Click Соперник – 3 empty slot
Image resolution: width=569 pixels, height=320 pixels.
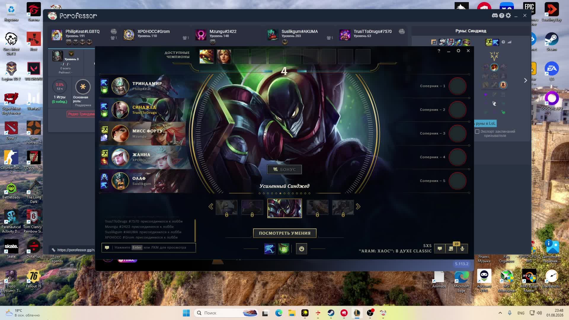point(458,134)
